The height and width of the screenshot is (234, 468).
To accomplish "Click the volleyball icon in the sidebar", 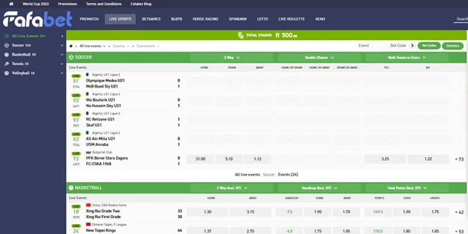I will click(6, 73).
